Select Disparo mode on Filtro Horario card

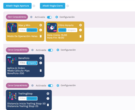pos(72,30)
